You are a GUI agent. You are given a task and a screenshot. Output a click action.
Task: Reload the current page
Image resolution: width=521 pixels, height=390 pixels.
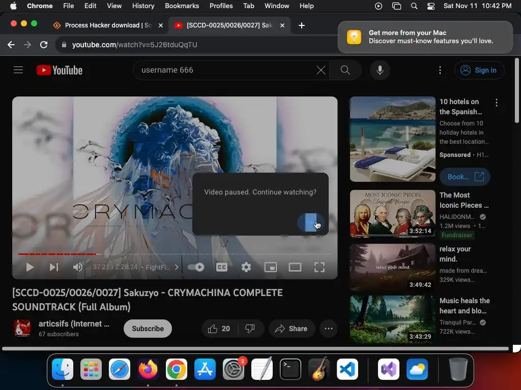pos(44,45)
